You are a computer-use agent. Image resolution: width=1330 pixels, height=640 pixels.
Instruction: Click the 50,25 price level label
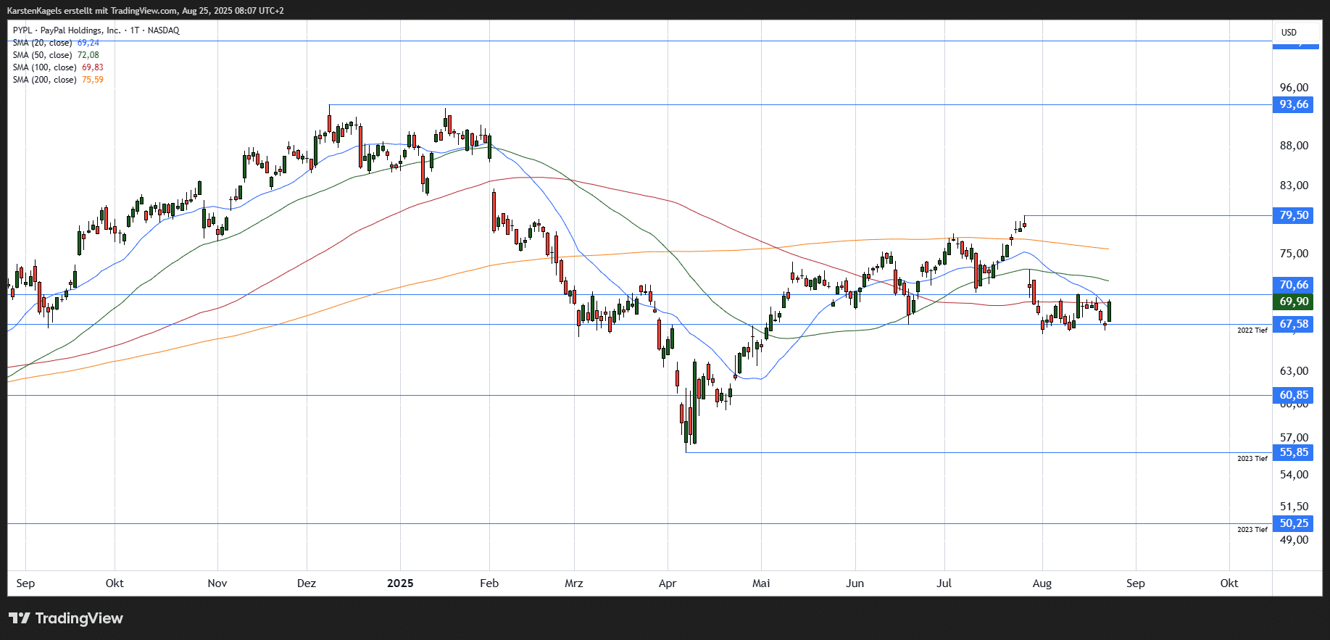tap(1293, 523)
